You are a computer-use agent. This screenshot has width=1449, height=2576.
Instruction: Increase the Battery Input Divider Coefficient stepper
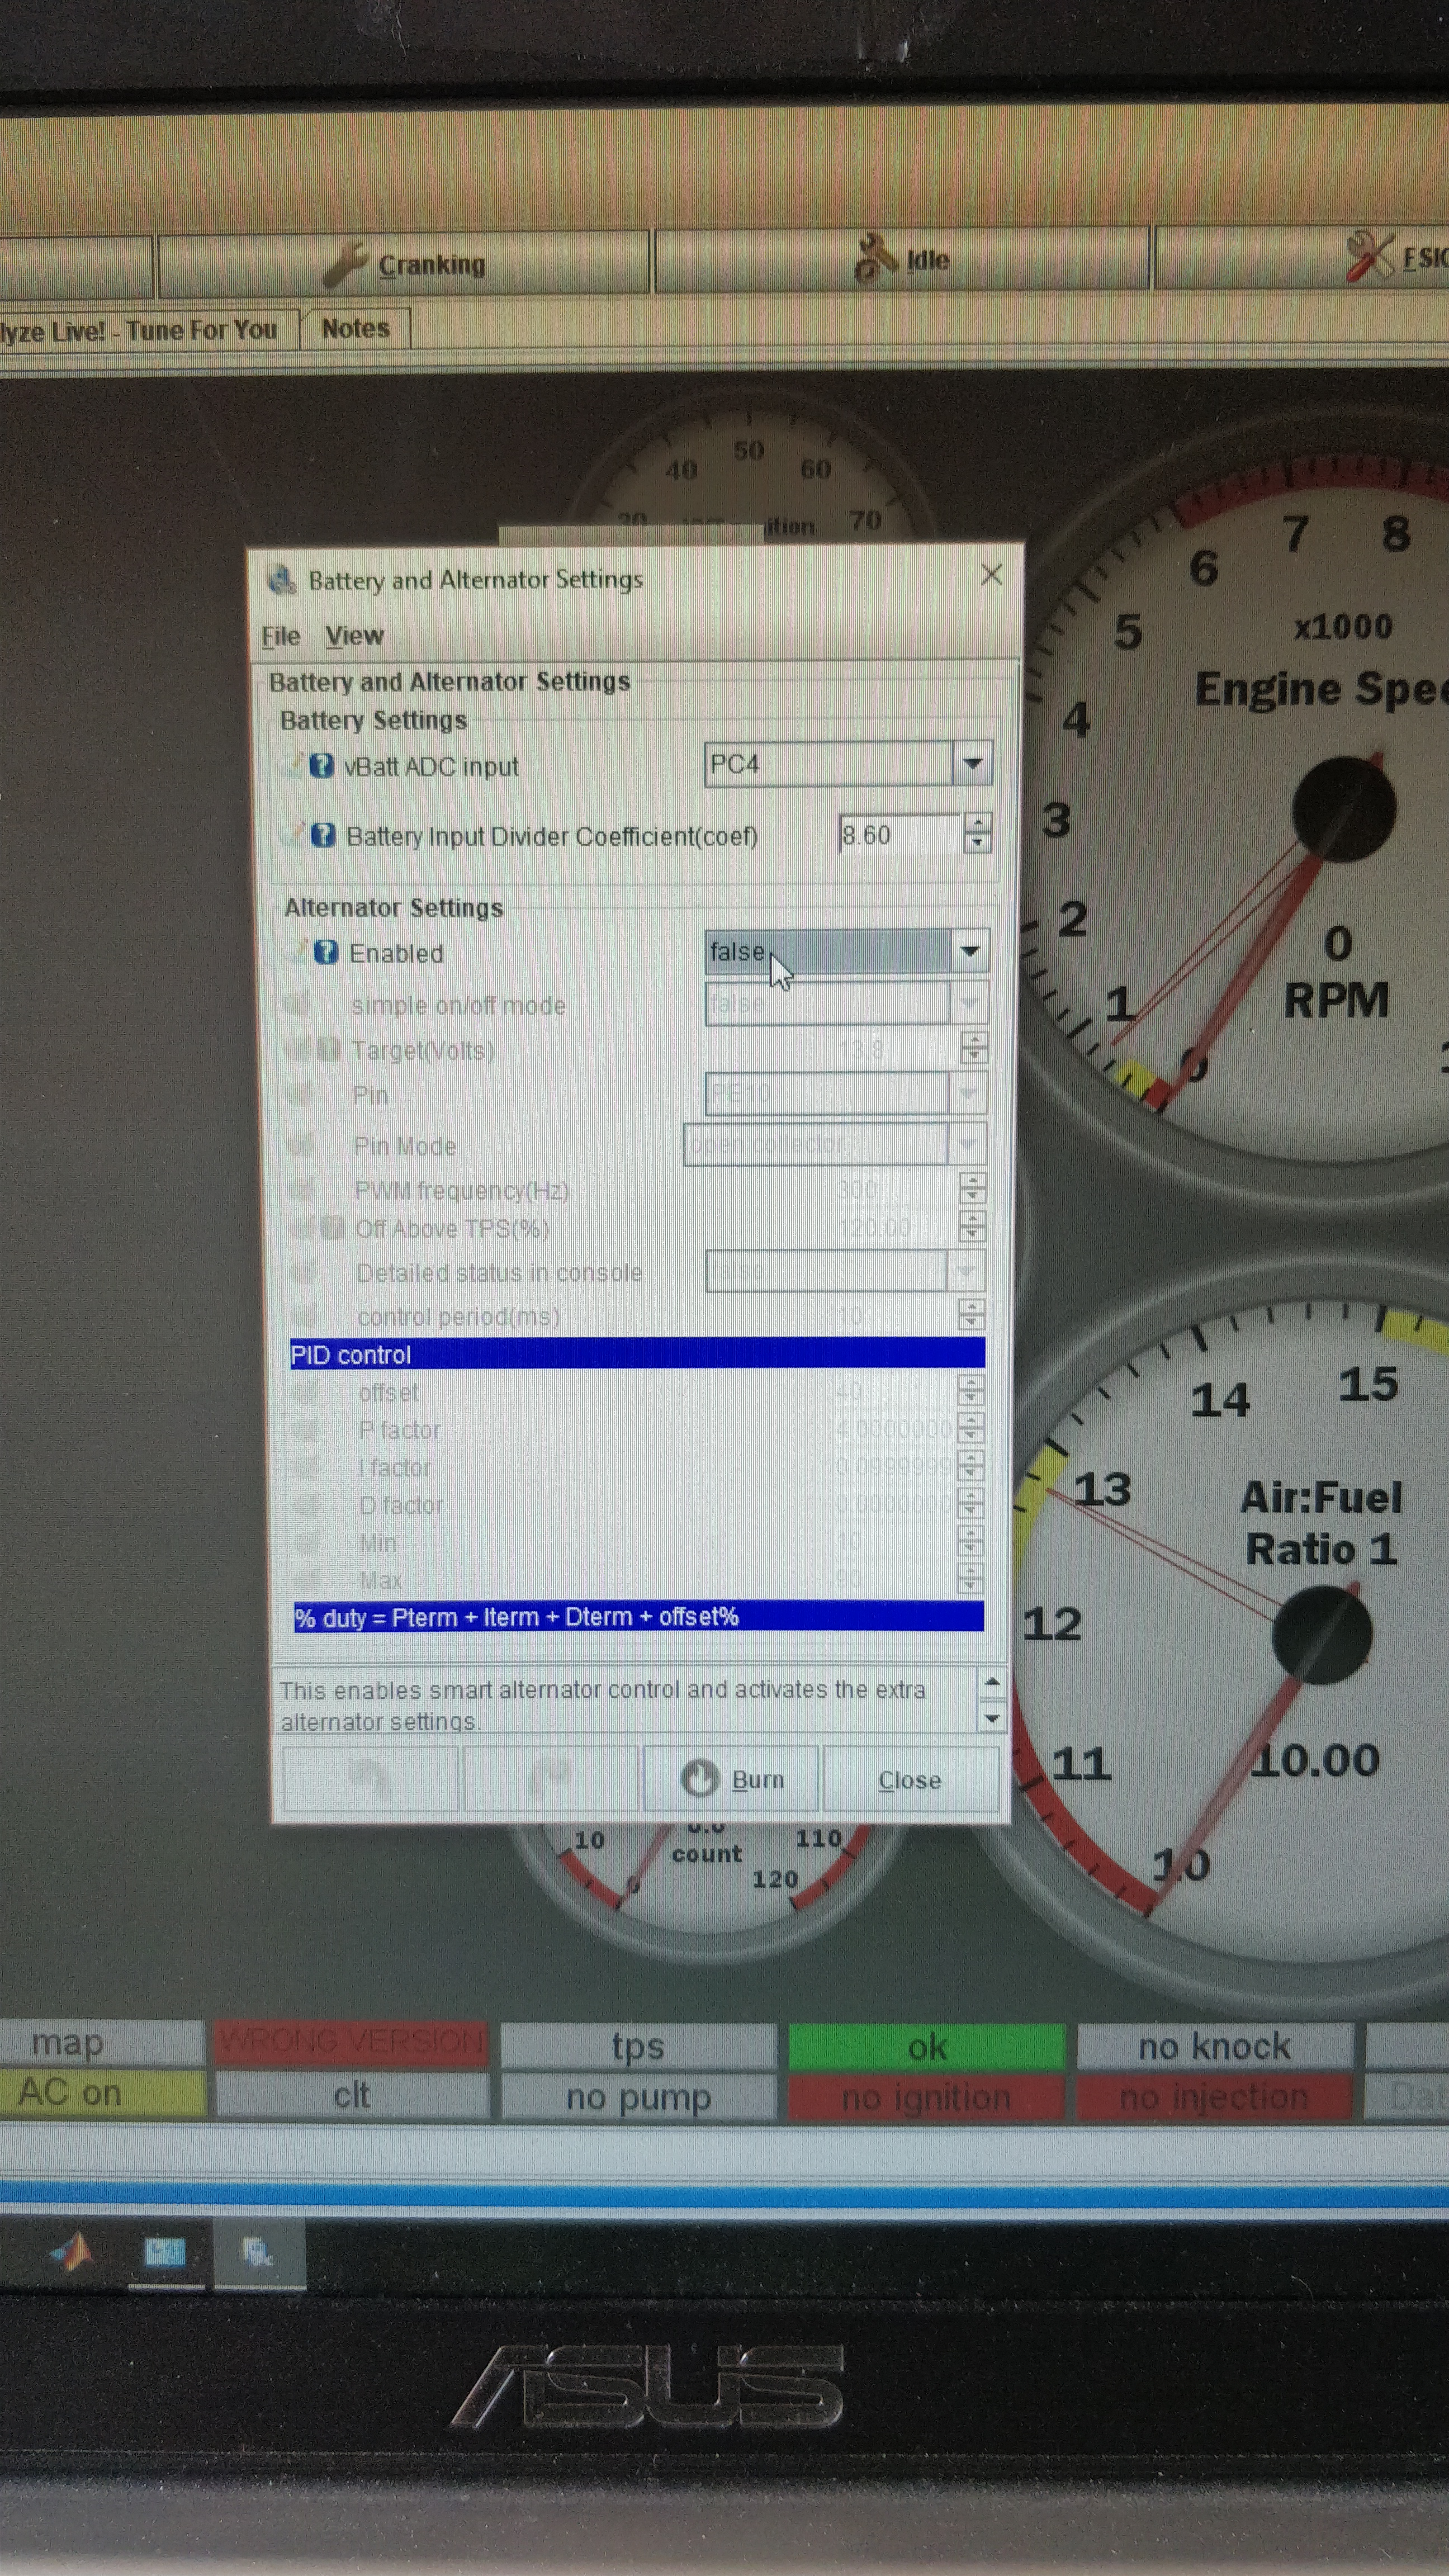[977, 823]
